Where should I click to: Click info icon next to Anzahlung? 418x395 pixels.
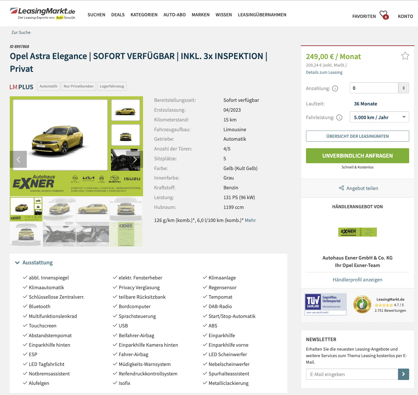point(335,88)
